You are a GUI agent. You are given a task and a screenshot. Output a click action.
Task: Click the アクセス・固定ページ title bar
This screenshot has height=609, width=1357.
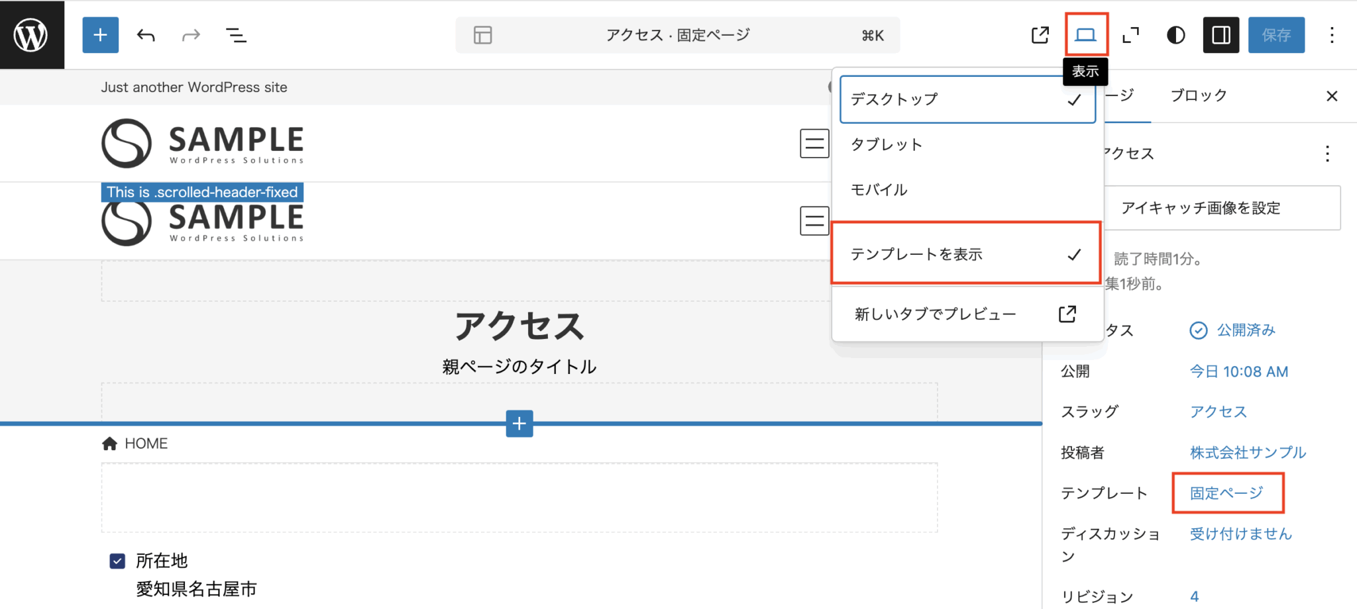677,34
